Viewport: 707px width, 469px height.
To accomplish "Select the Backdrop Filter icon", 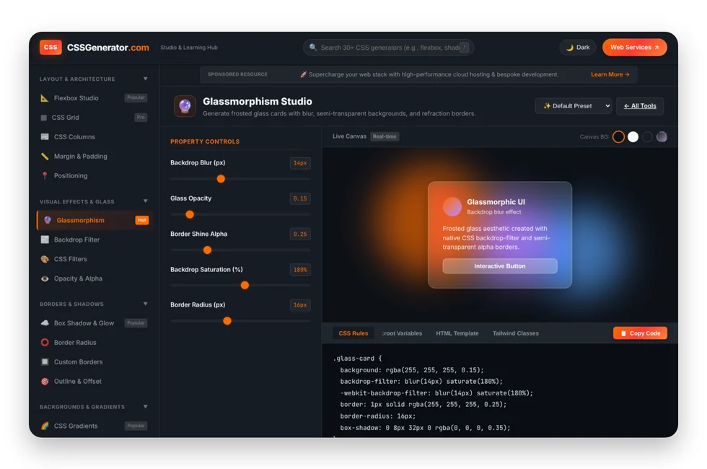I will pos(45,240).
